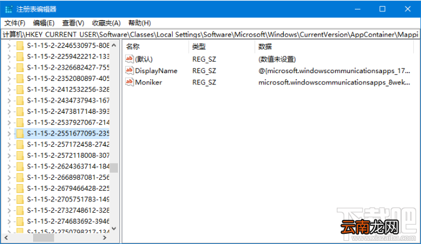Click folder icon of S-1-15-2-2473817148 key
421x244 pixels.
pos(20,112)
